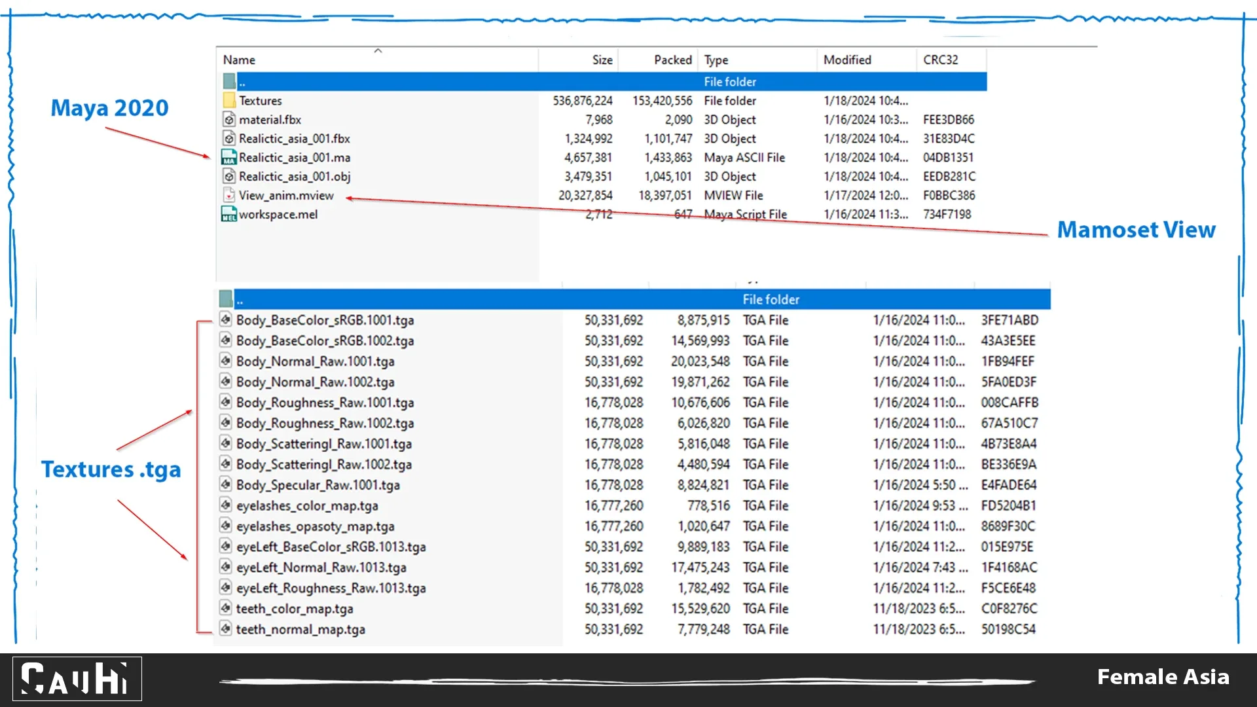Toggle the sort arrow above the Name column
This screenshot has width=1257, height=707.
378,50
